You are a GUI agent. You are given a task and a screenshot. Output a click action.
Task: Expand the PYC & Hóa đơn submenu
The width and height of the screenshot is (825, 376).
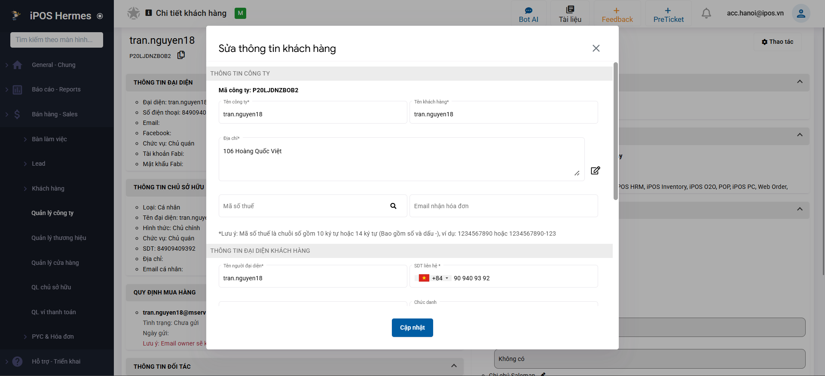click(25, 337)
